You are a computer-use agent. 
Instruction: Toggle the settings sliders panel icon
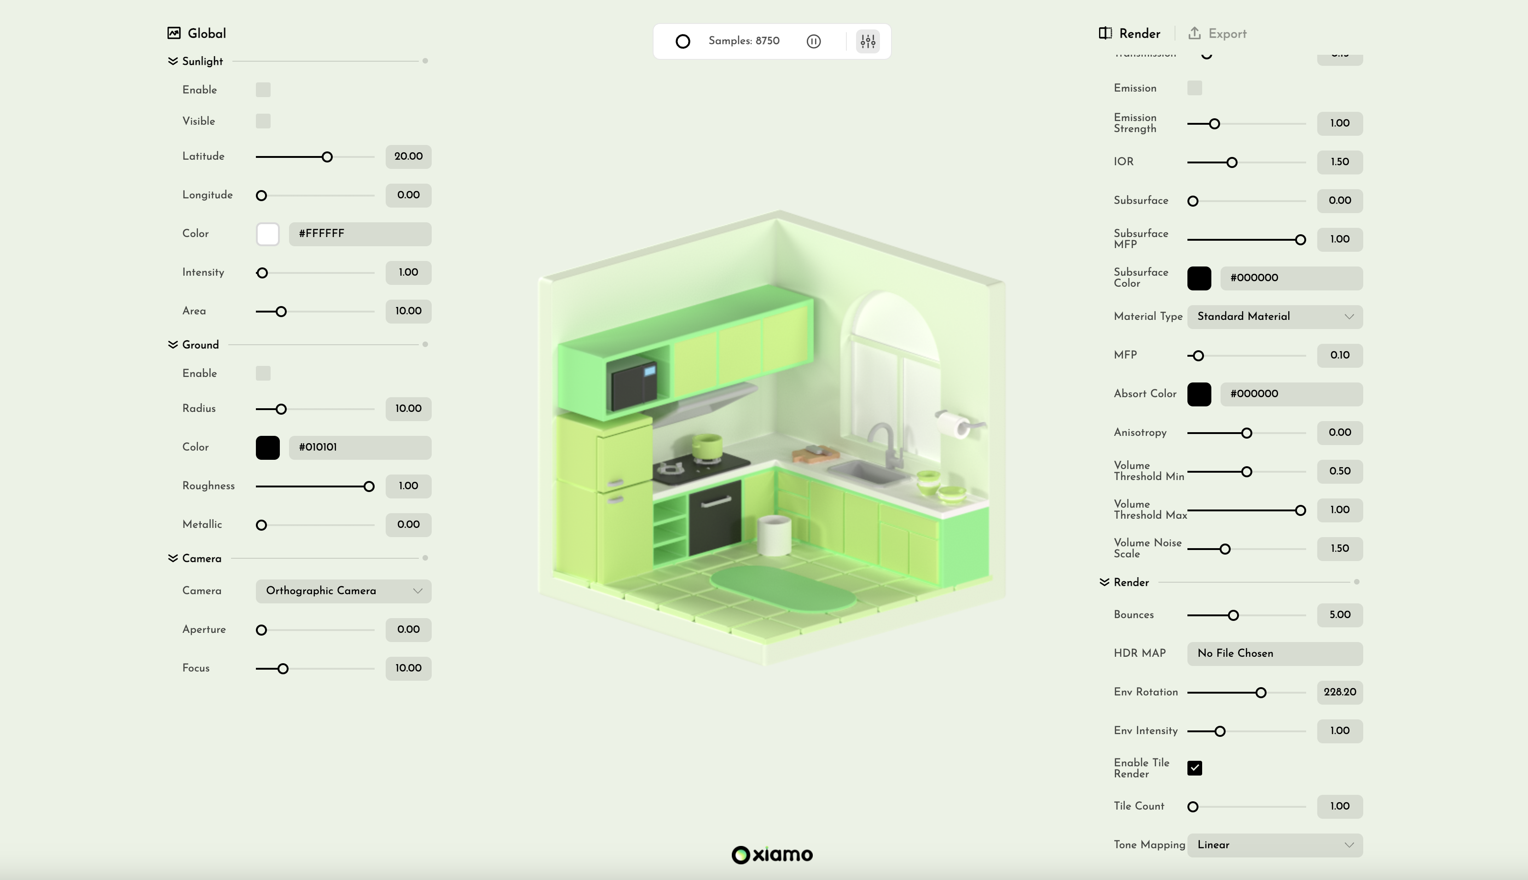(868, 41)
